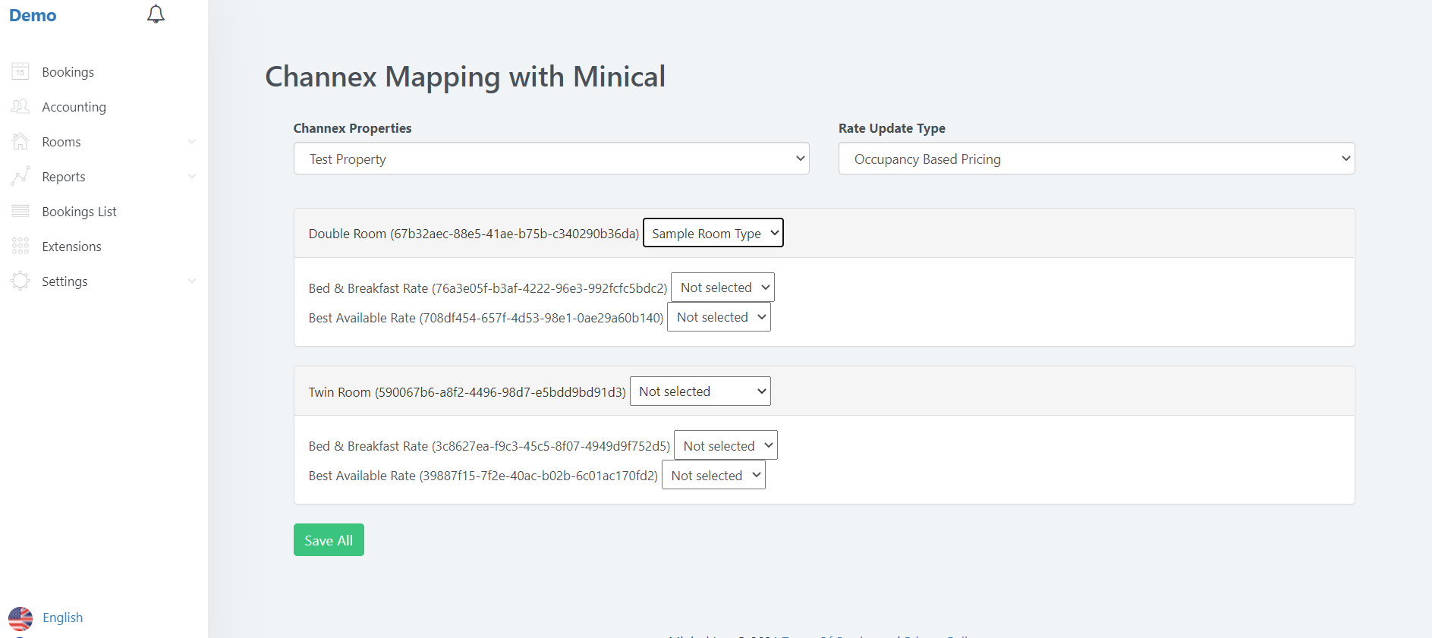The width and height of the screenshot is (1432, 638).
Task: Go to the Demo home link
Action: coord(33,15)
